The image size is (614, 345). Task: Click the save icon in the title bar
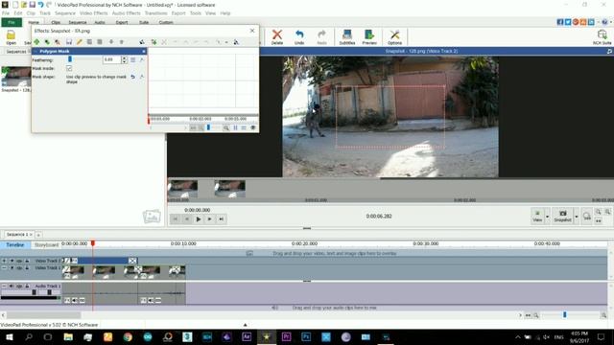(32, 5)
